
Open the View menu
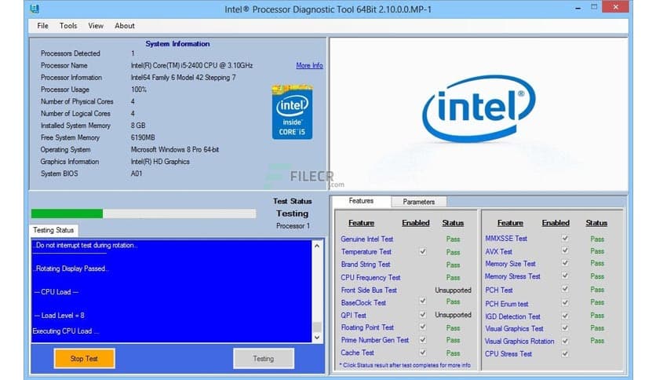(x=96, y=26)
